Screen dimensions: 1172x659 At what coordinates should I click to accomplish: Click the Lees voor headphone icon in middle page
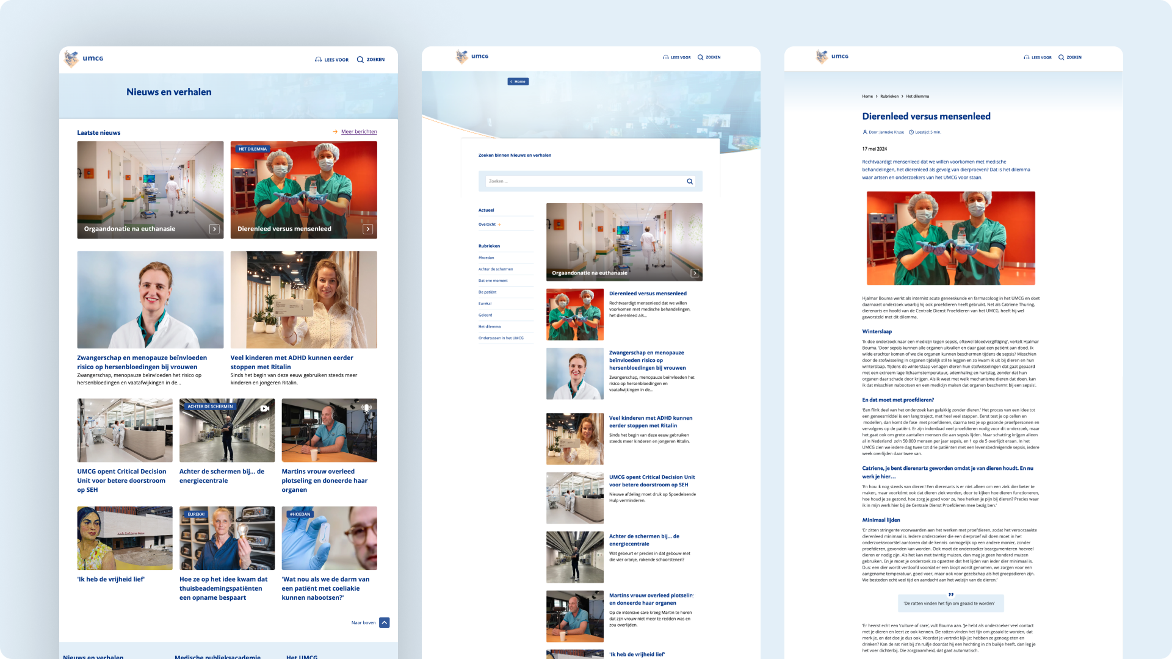[666, 57]
